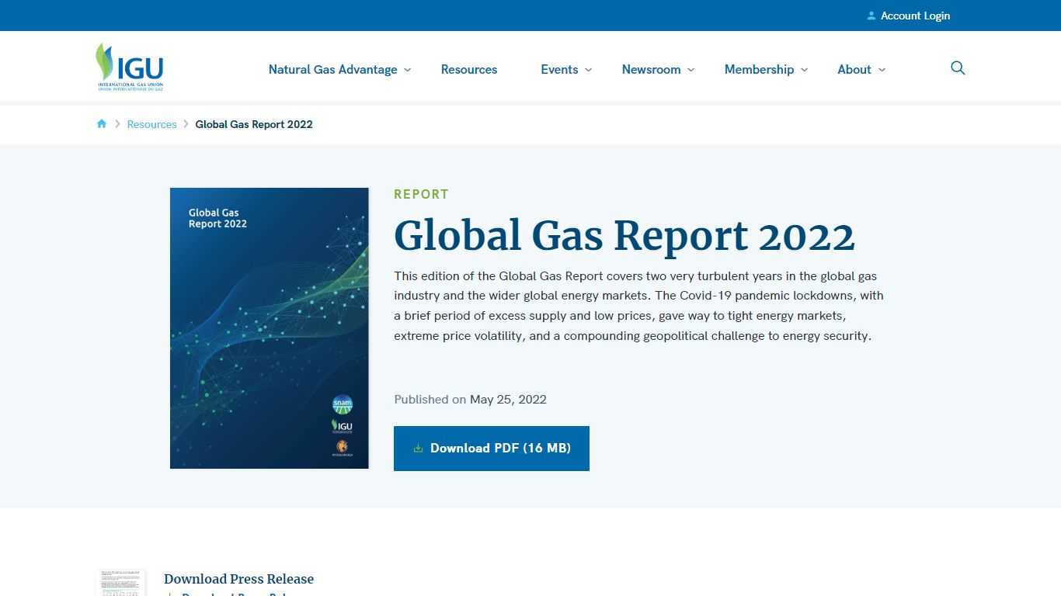Click the Global Gas Report 2022 heading
Viewport: 1061px width, 596px height.
[624, 235]
